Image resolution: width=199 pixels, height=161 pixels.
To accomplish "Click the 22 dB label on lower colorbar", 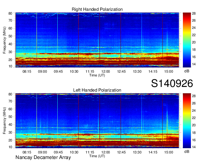I will (x=194, y=118).
